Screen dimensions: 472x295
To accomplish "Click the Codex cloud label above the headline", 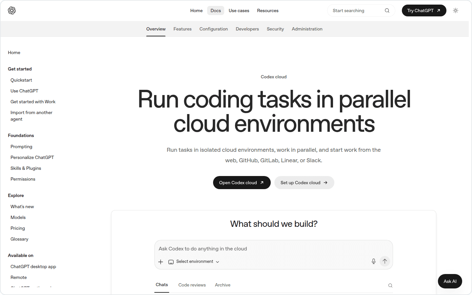I will (274, 77).
